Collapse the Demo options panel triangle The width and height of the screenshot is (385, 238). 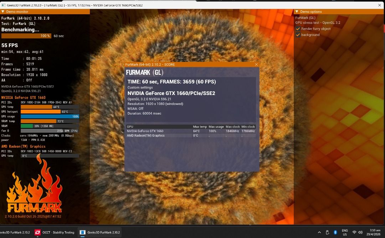point(297,11)
